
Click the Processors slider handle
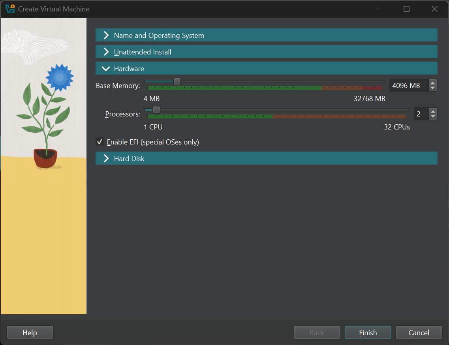pos(156,110)
